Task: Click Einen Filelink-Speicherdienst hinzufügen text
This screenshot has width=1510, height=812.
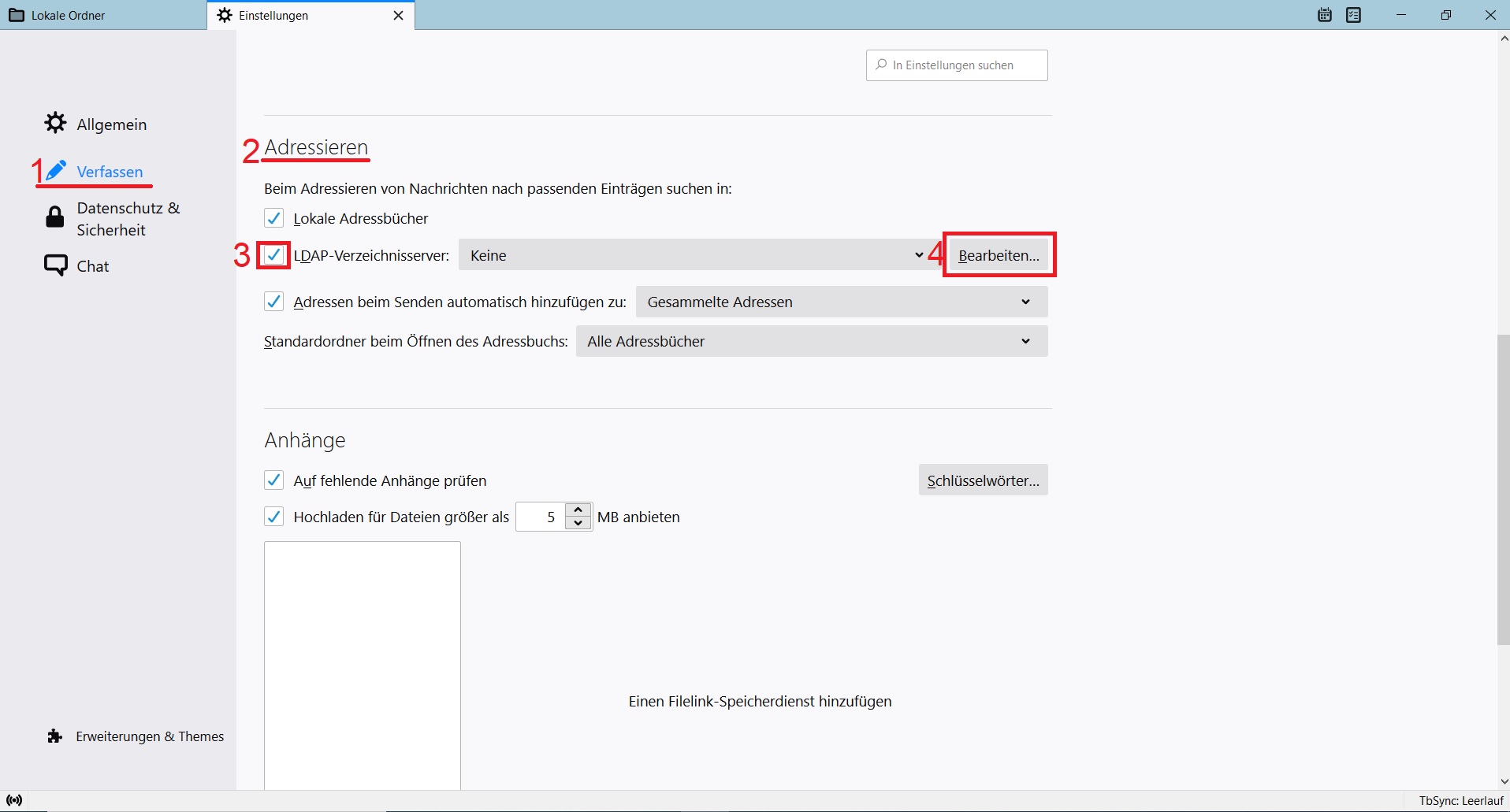Action: click(x=760, y=701)
